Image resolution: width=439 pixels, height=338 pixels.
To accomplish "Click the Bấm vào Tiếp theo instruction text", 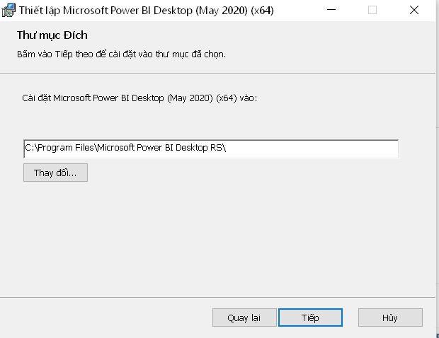I will (x=121, y=54).
